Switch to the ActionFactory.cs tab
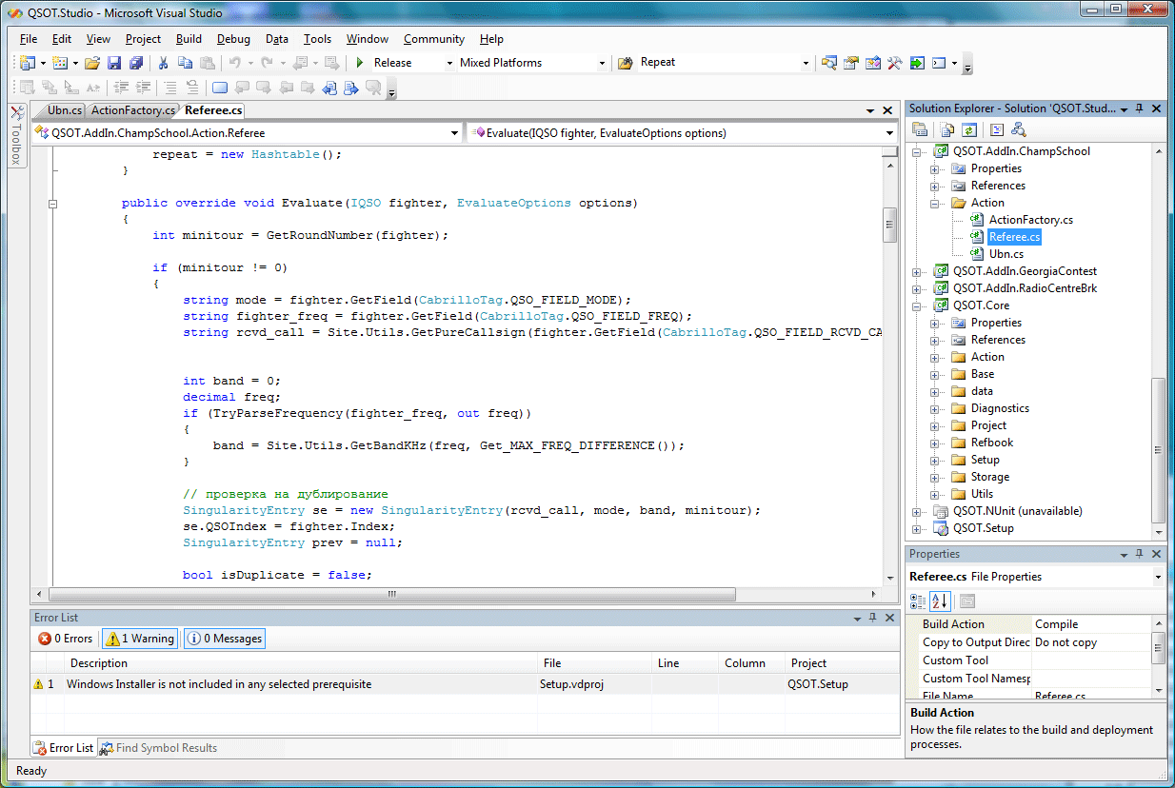 132,110
